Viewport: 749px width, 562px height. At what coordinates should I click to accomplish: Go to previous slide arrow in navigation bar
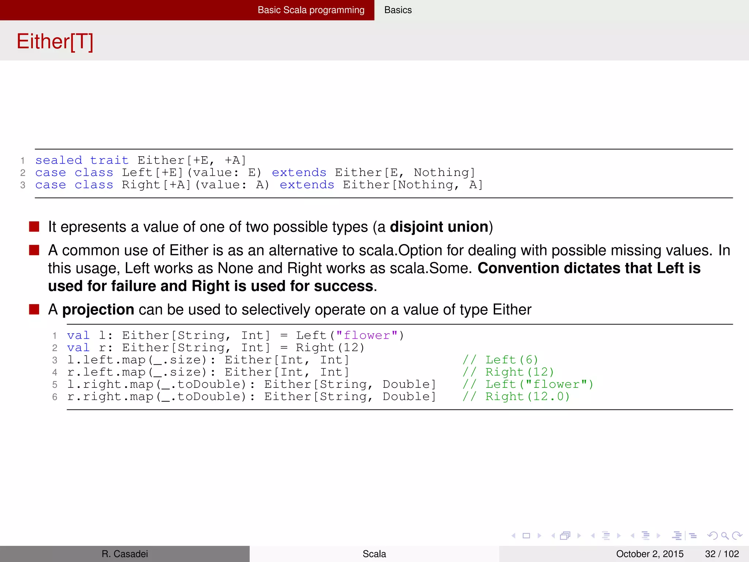(x=513, y=536)
